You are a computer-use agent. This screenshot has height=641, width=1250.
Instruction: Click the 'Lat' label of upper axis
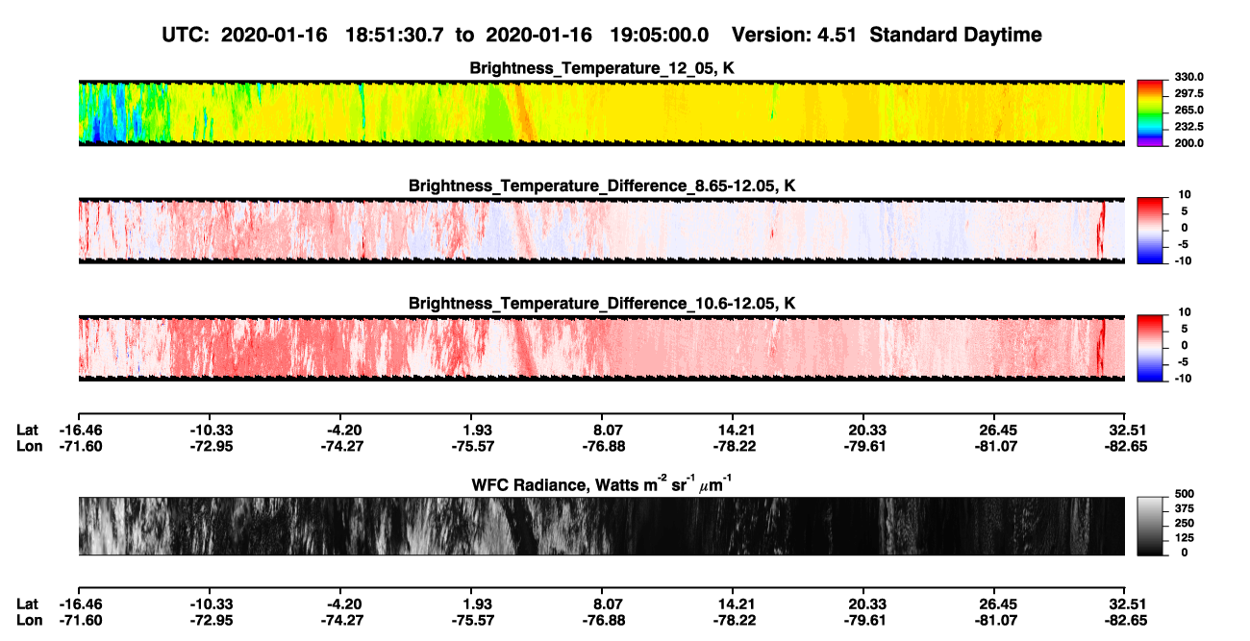click(x=27, y=430)
